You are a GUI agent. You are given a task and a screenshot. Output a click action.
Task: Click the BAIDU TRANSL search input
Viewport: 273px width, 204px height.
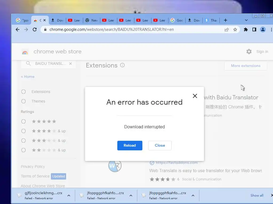tap(51, 63)
